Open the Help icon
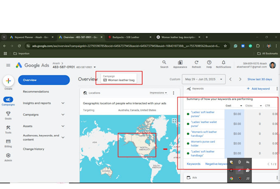 209,64
